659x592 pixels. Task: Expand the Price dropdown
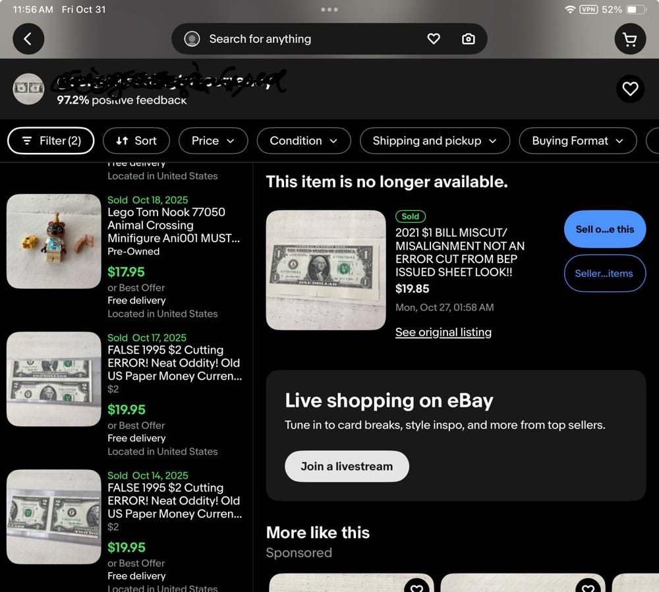[213, 140]
